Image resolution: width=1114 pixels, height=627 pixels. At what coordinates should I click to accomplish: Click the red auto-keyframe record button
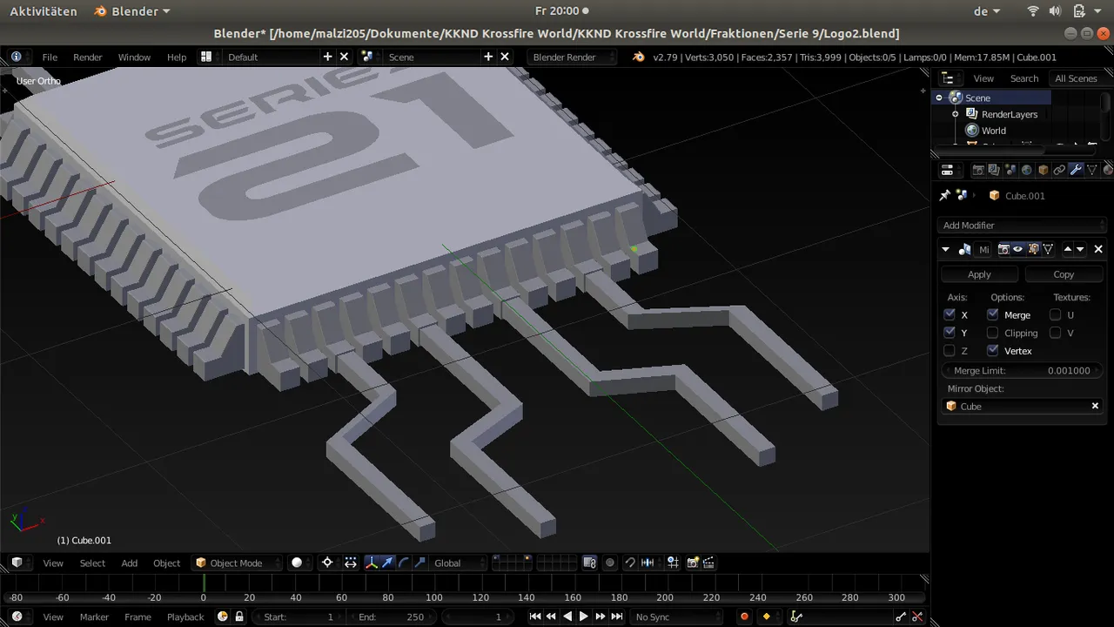744,617
